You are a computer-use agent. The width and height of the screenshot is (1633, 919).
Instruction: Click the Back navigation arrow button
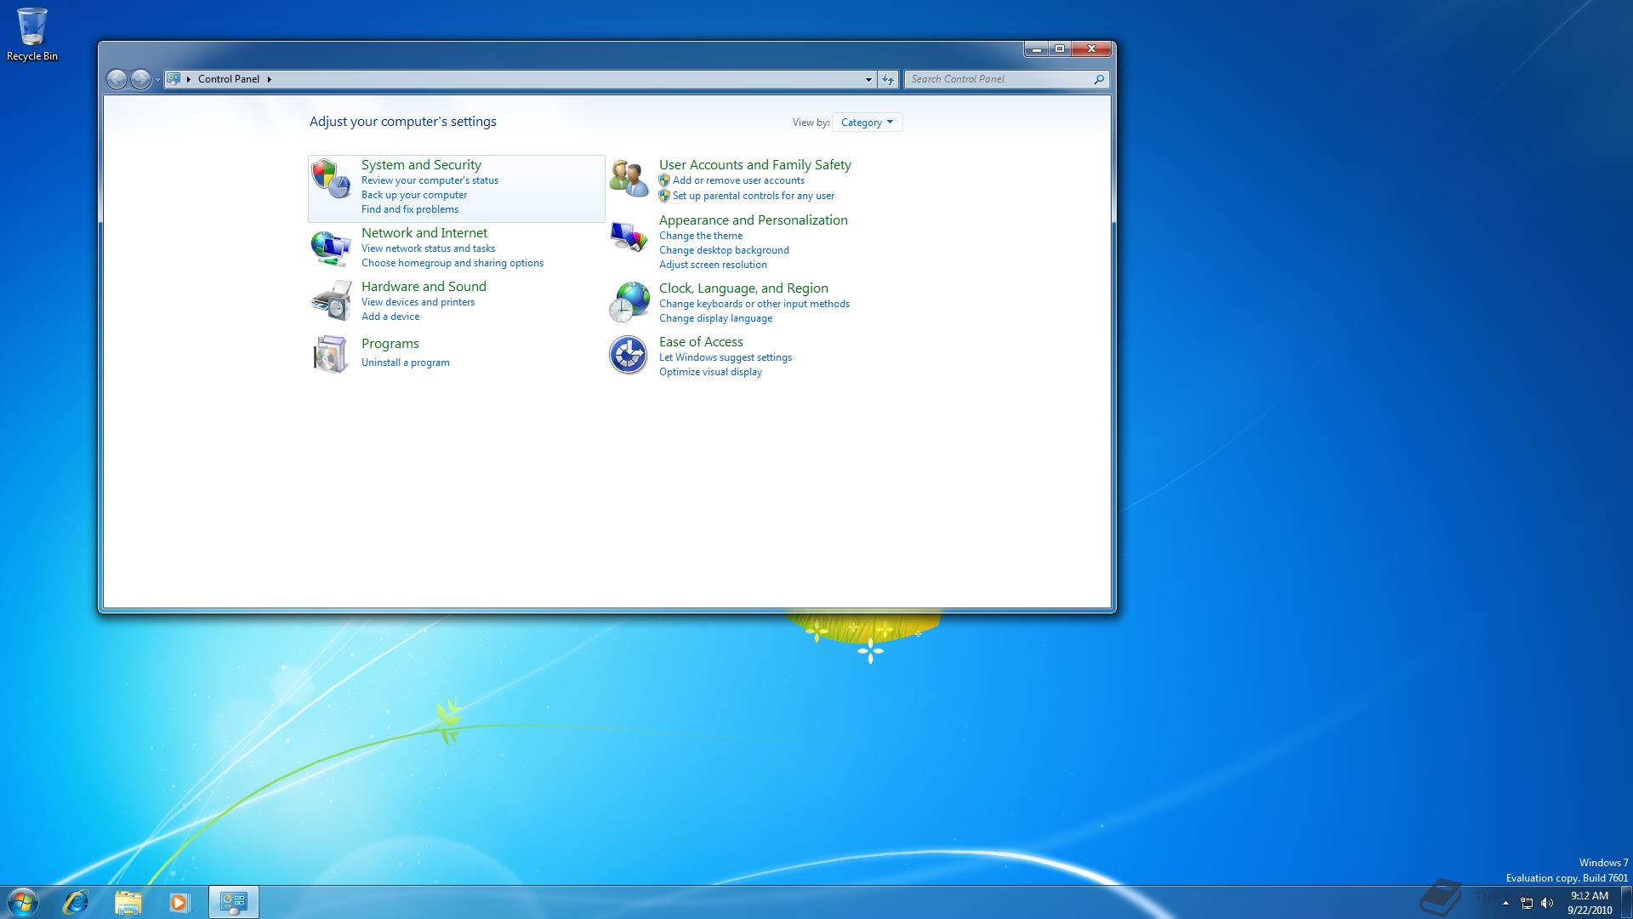coord(117,79)
